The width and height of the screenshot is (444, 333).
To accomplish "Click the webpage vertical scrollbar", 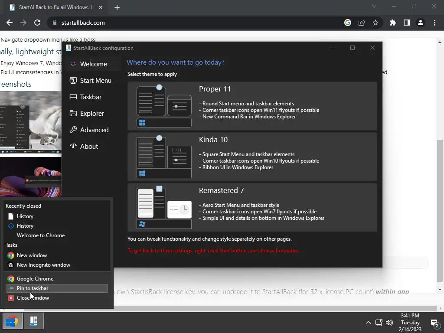I will 440,211.
